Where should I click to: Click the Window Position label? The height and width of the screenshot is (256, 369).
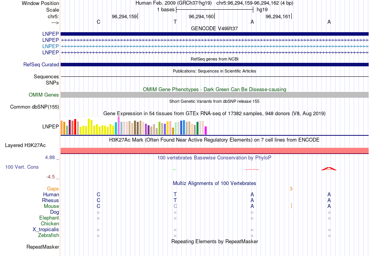(x=40, y=3)
